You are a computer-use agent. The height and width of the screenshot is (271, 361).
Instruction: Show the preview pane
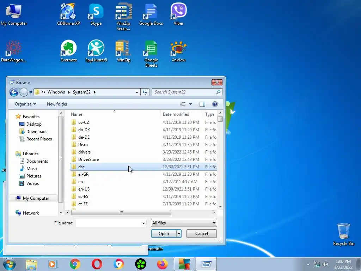click(x=202, y=104)
